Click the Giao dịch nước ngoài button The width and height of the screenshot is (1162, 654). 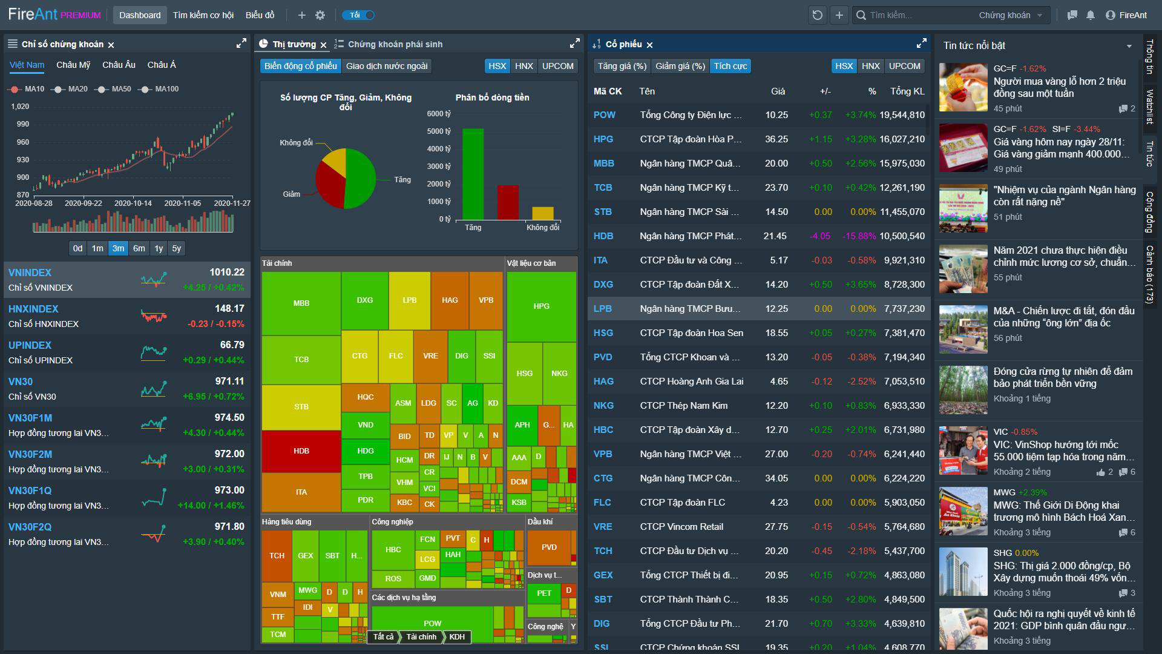387,66
